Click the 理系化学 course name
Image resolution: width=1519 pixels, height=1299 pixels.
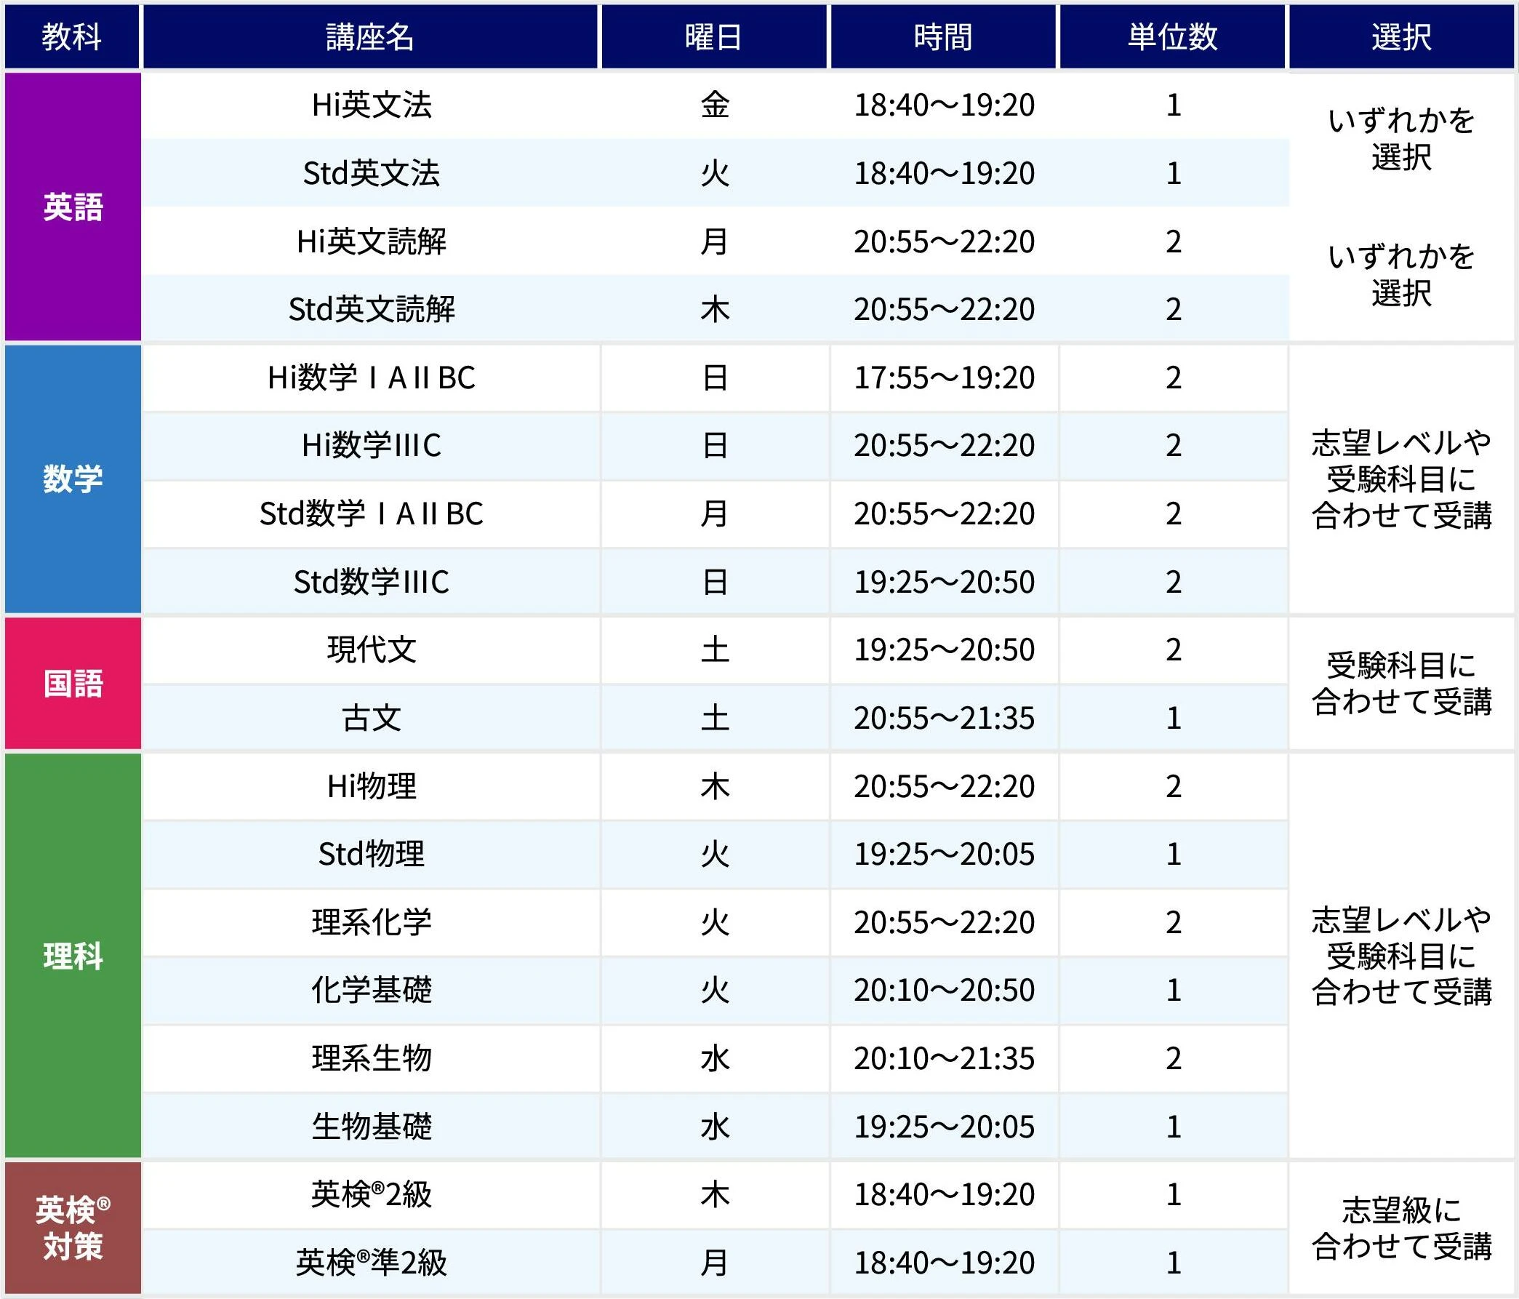pyautogui.click(x=372, y=922)
